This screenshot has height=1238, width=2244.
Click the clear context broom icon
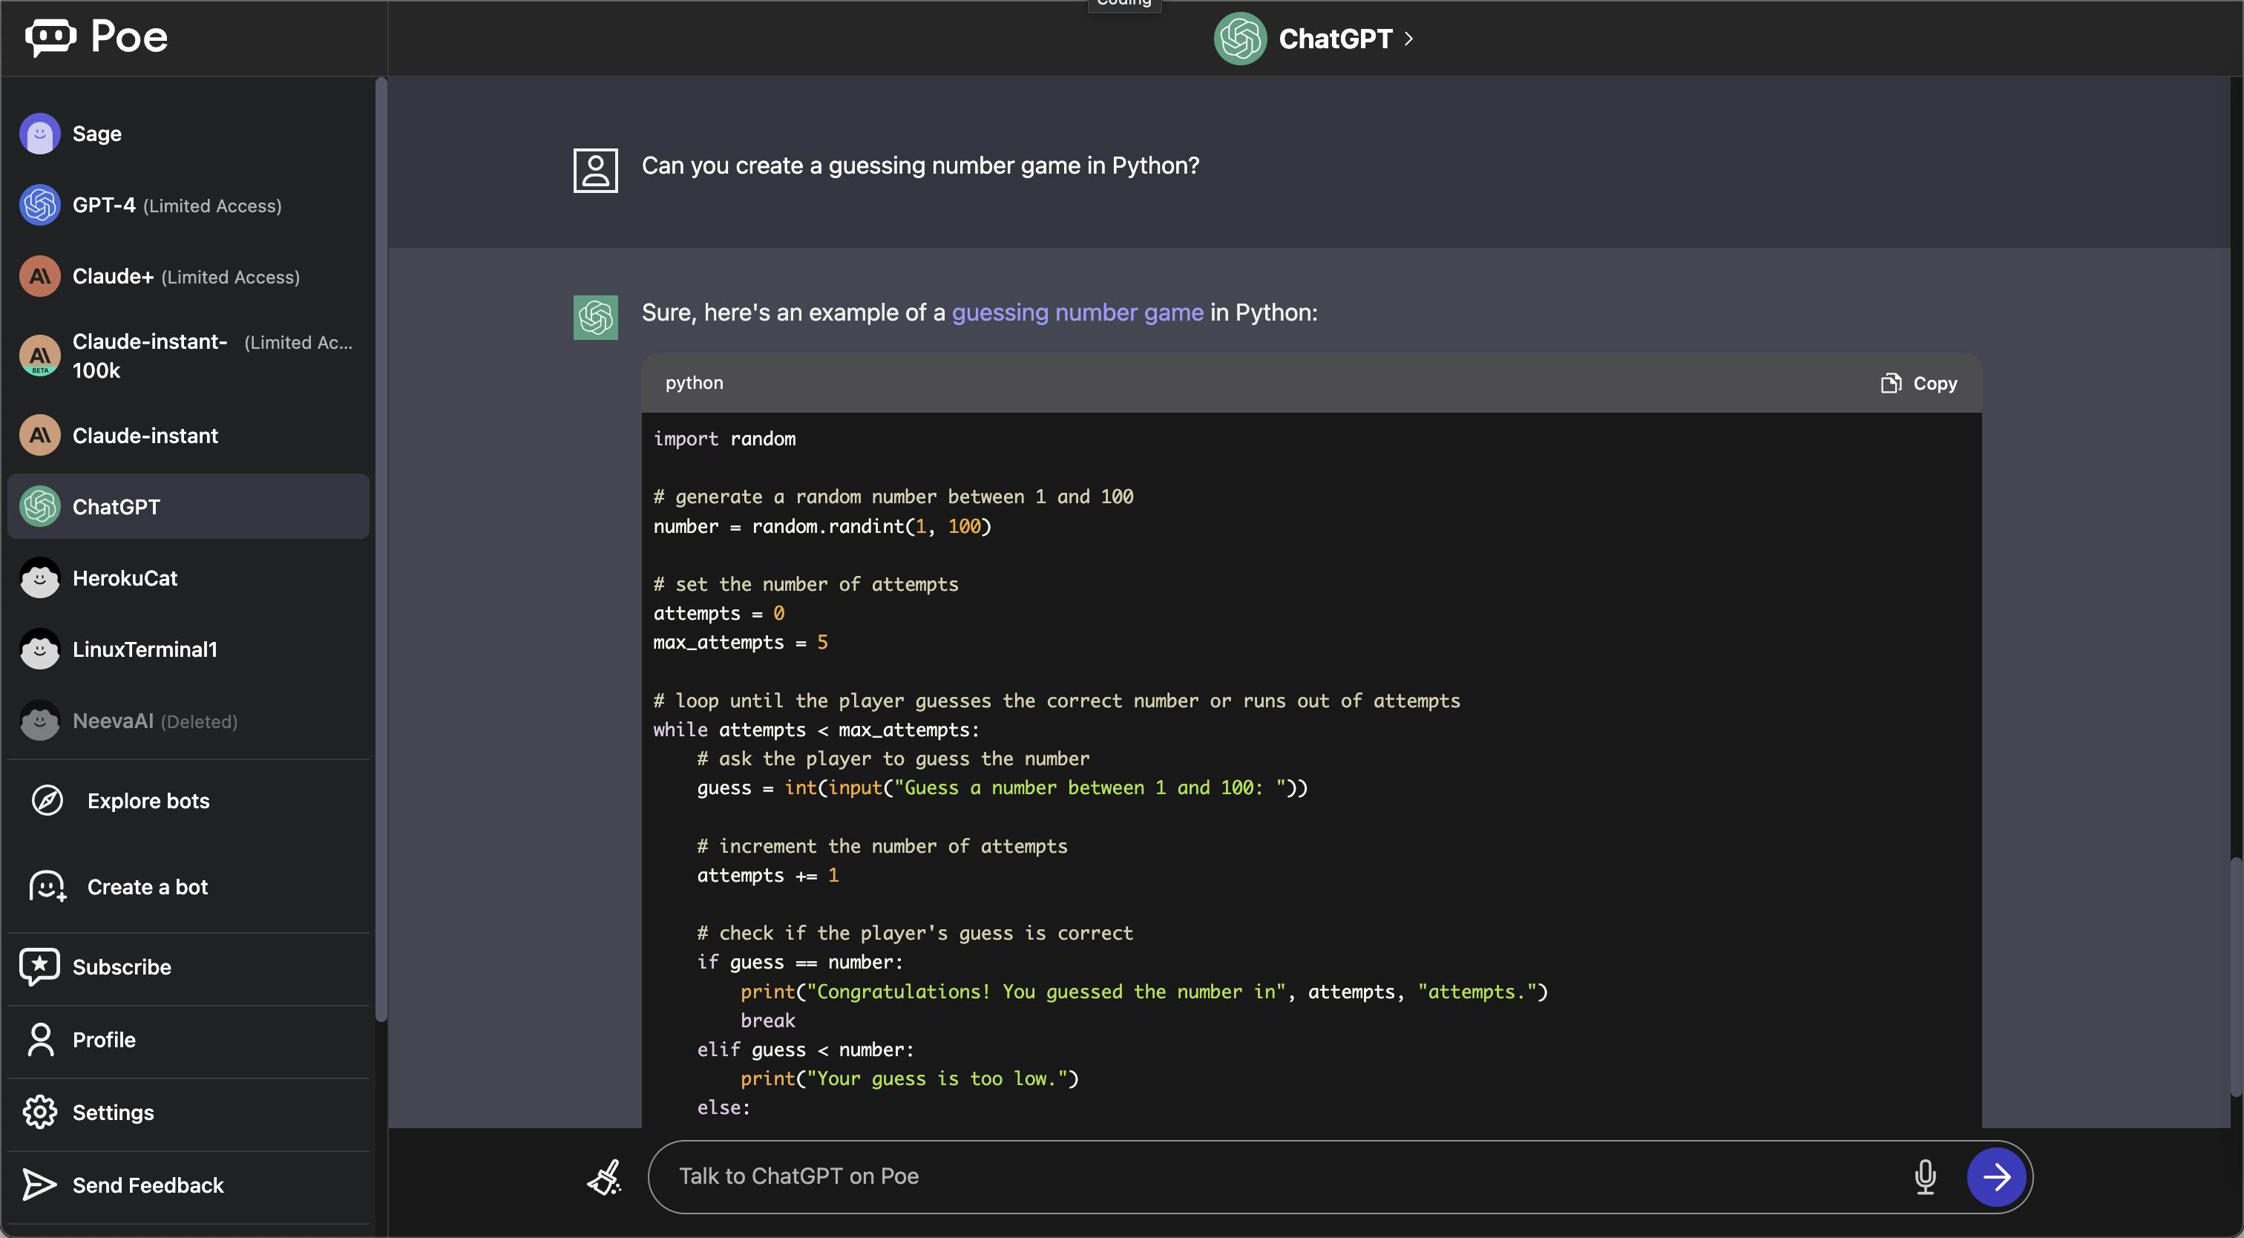click(x=604, y=1177)
